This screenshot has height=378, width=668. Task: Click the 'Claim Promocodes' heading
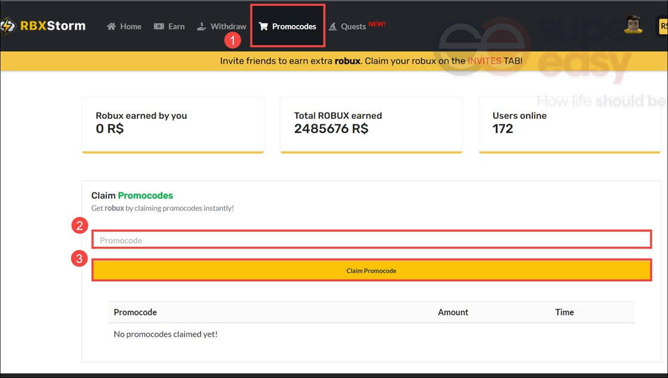click(132, 196)
